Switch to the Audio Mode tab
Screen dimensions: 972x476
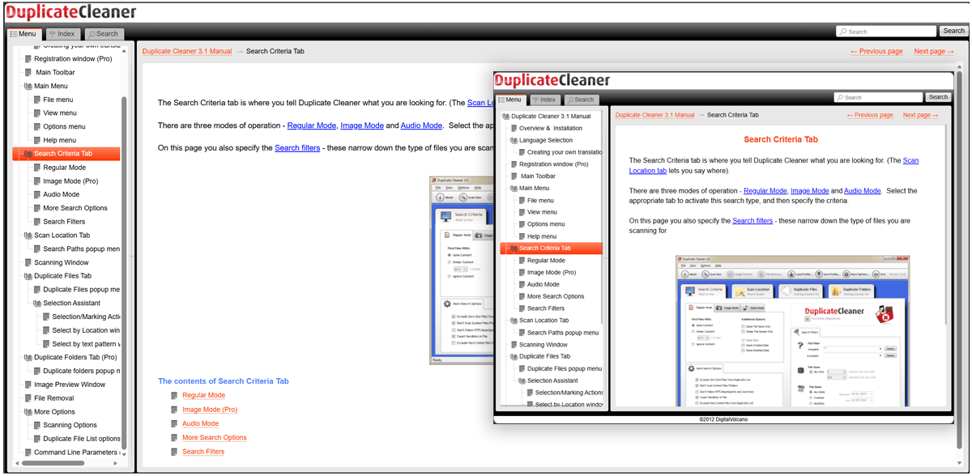click(x=753, y=308)
